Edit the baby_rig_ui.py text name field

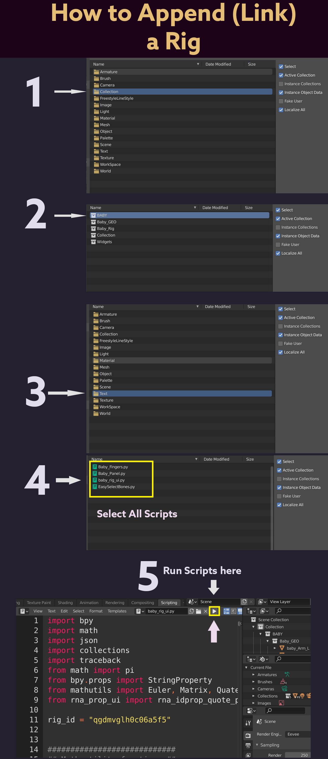[x=167, y=611]
